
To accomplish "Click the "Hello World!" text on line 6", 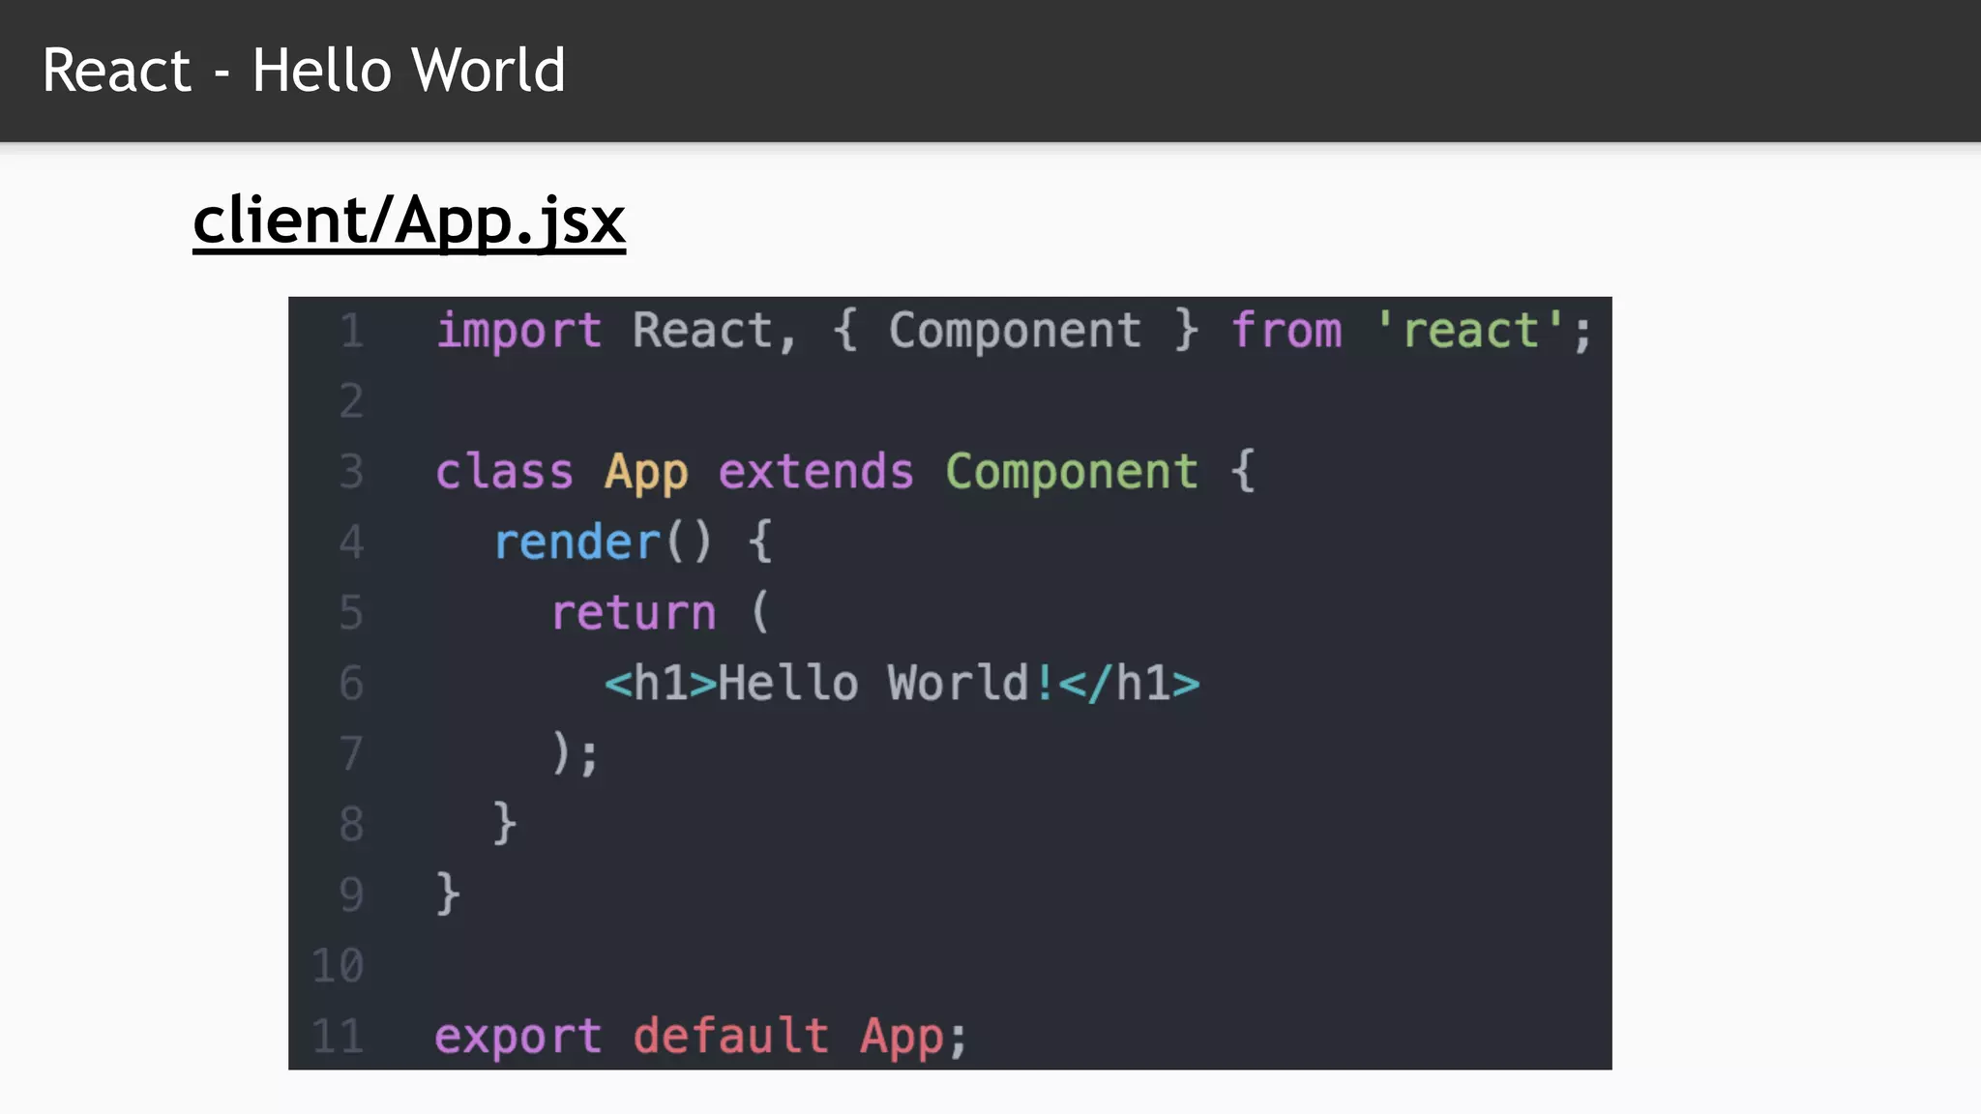I will tap(886, 684).
